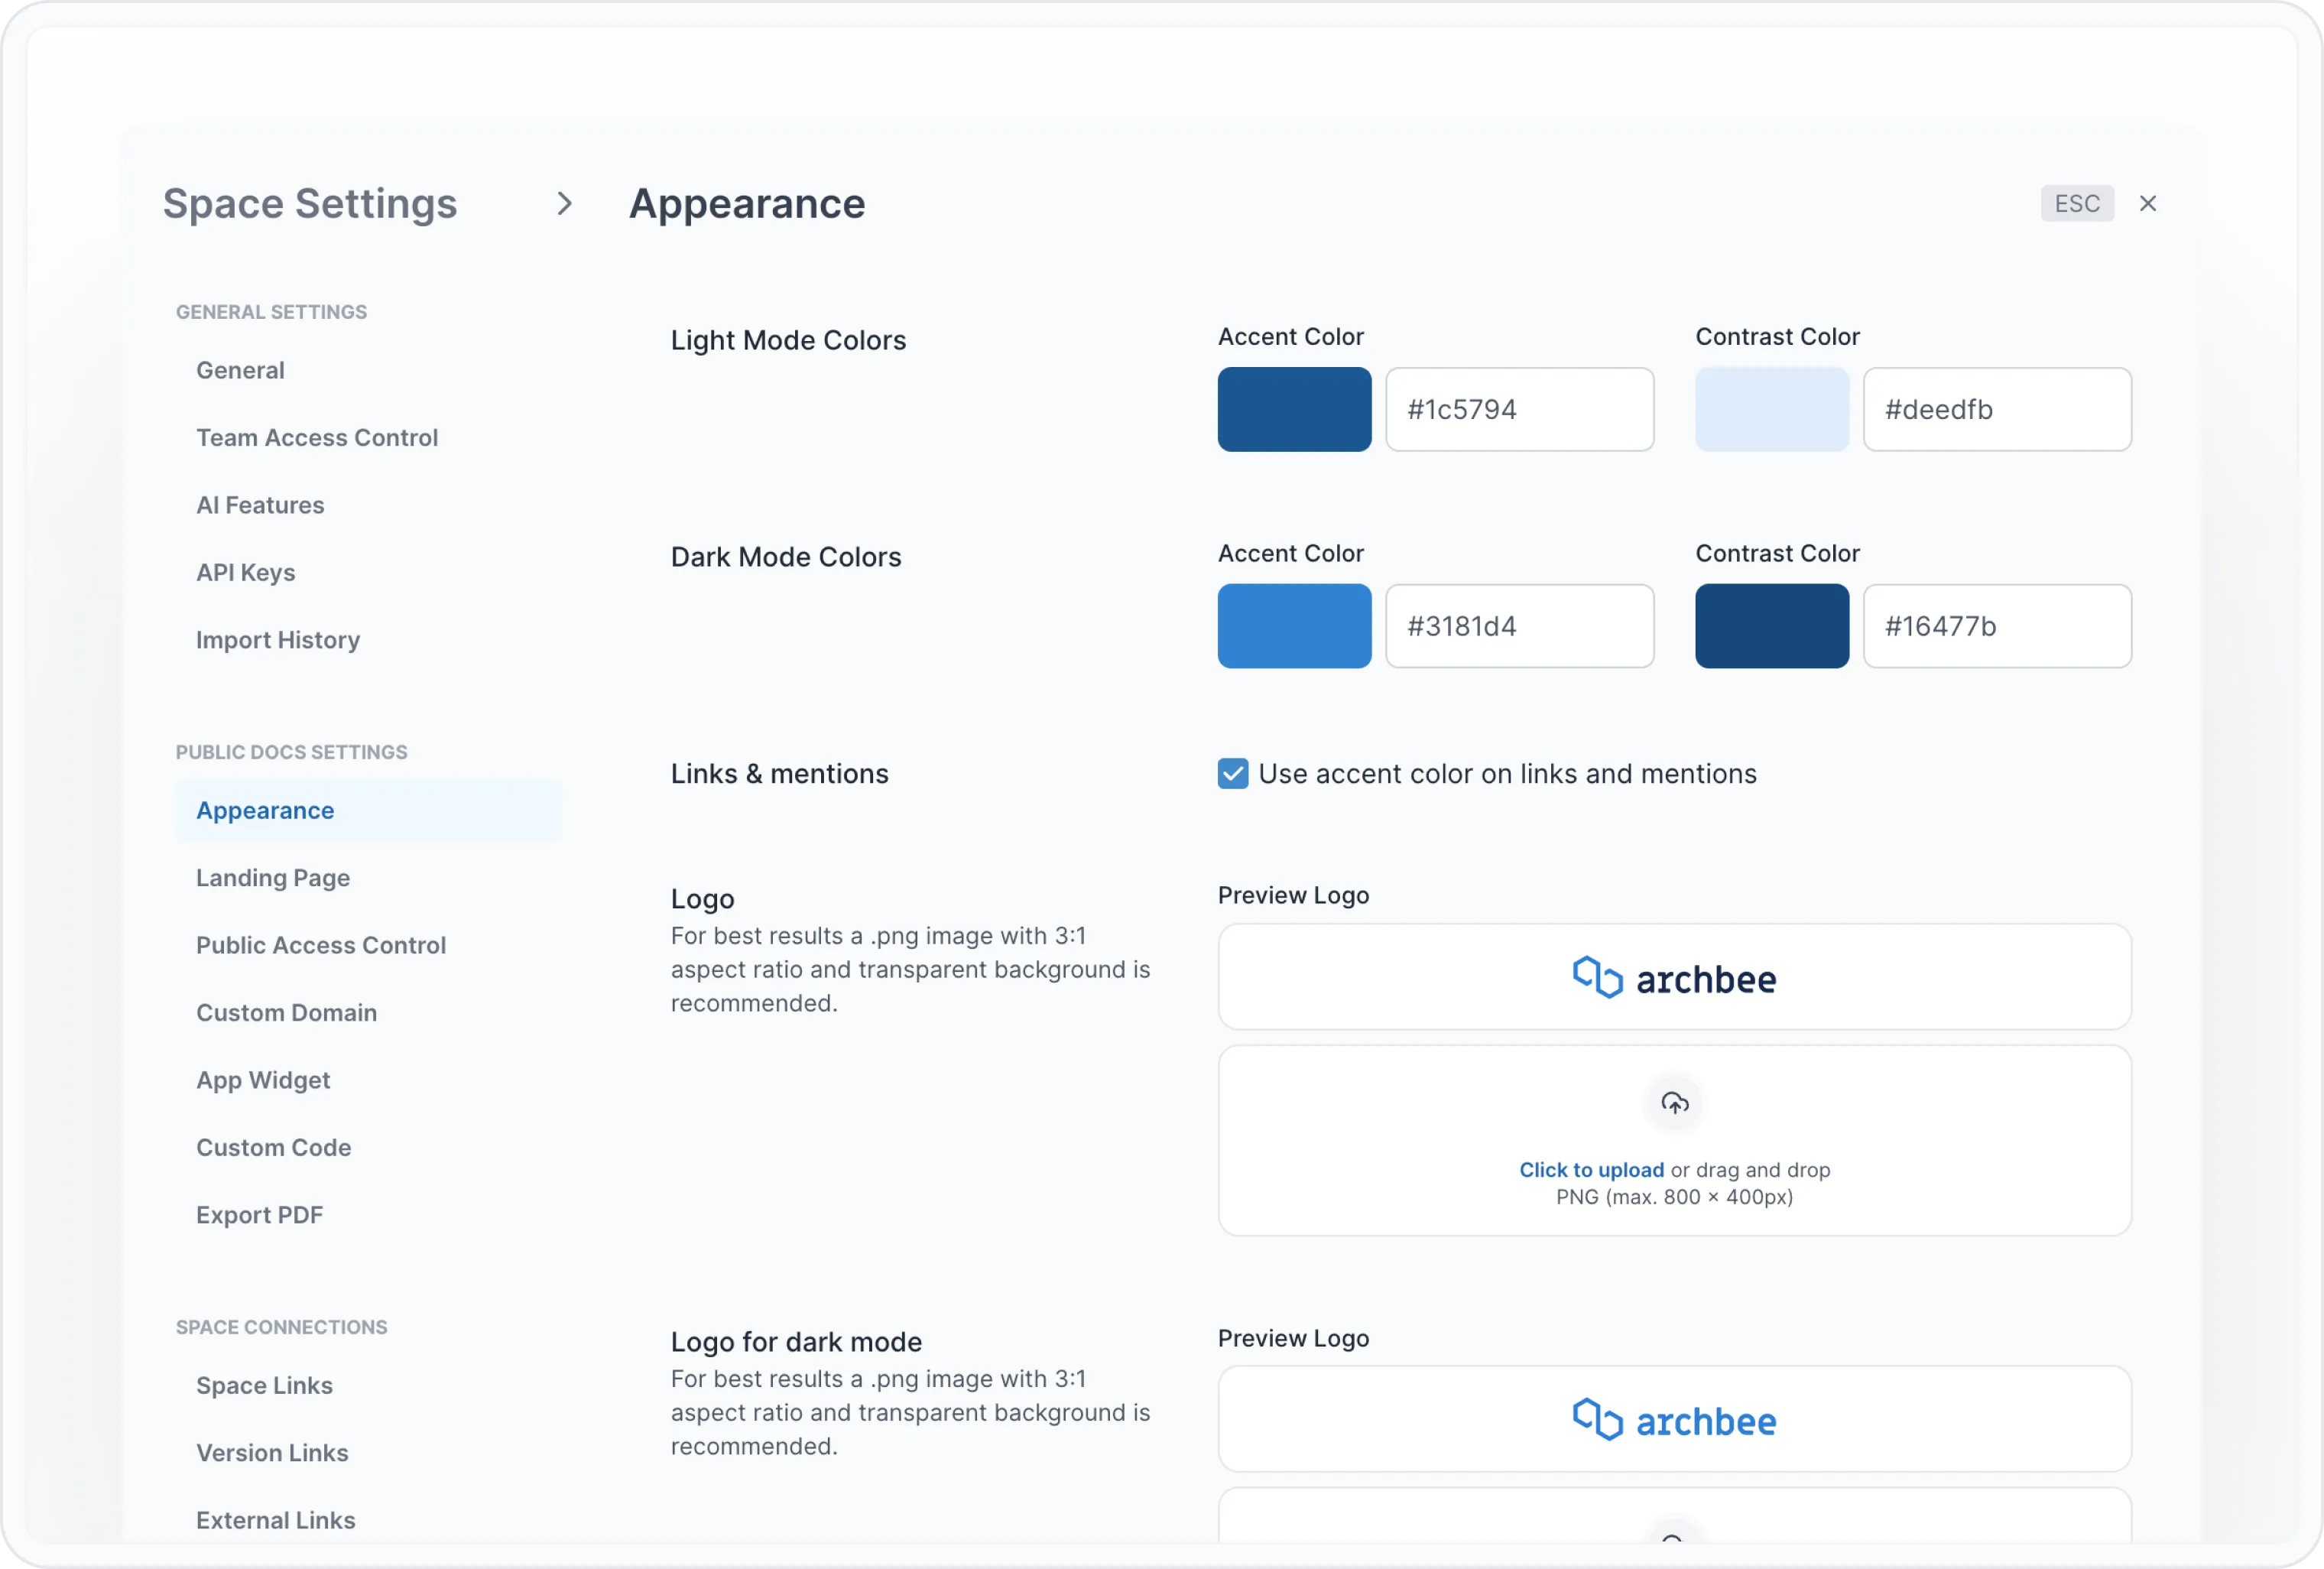Click the light mode archbee logo preview
The height and width of the screenshot is (1569, 2324).
[x=1674, y=977]
